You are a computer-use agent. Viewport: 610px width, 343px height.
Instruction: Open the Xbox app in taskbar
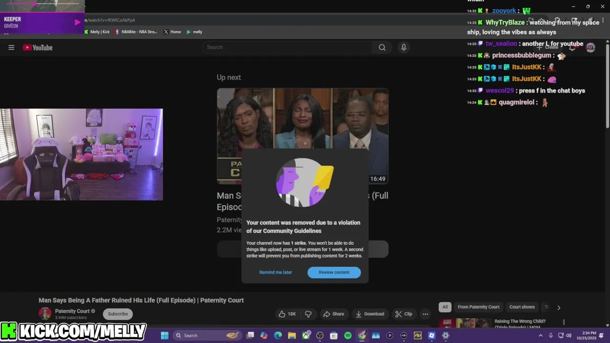306,335
